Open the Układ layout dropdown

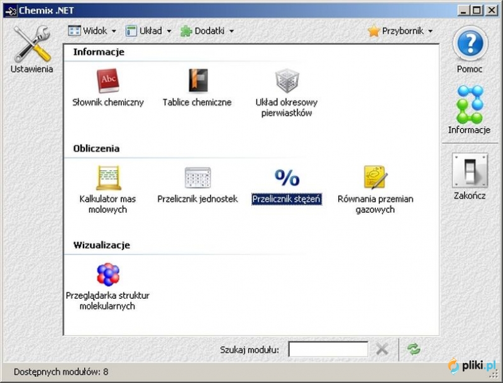click(x=148, y=31)
